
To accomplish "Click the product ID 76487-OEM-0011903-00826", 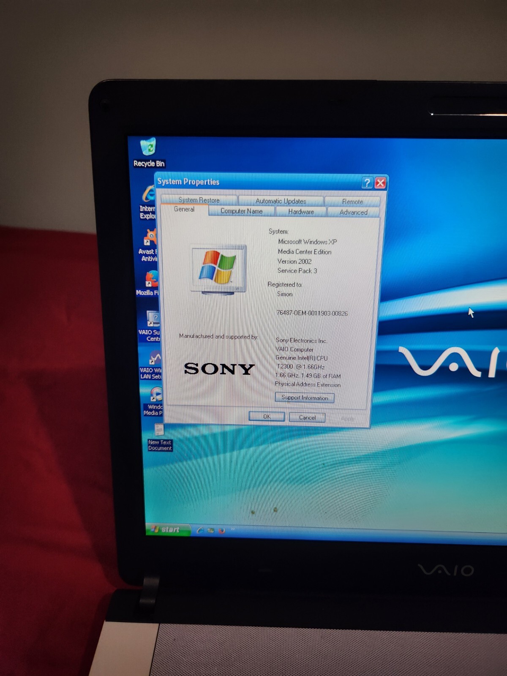I will pyautogui.click(x=312, y=313).
